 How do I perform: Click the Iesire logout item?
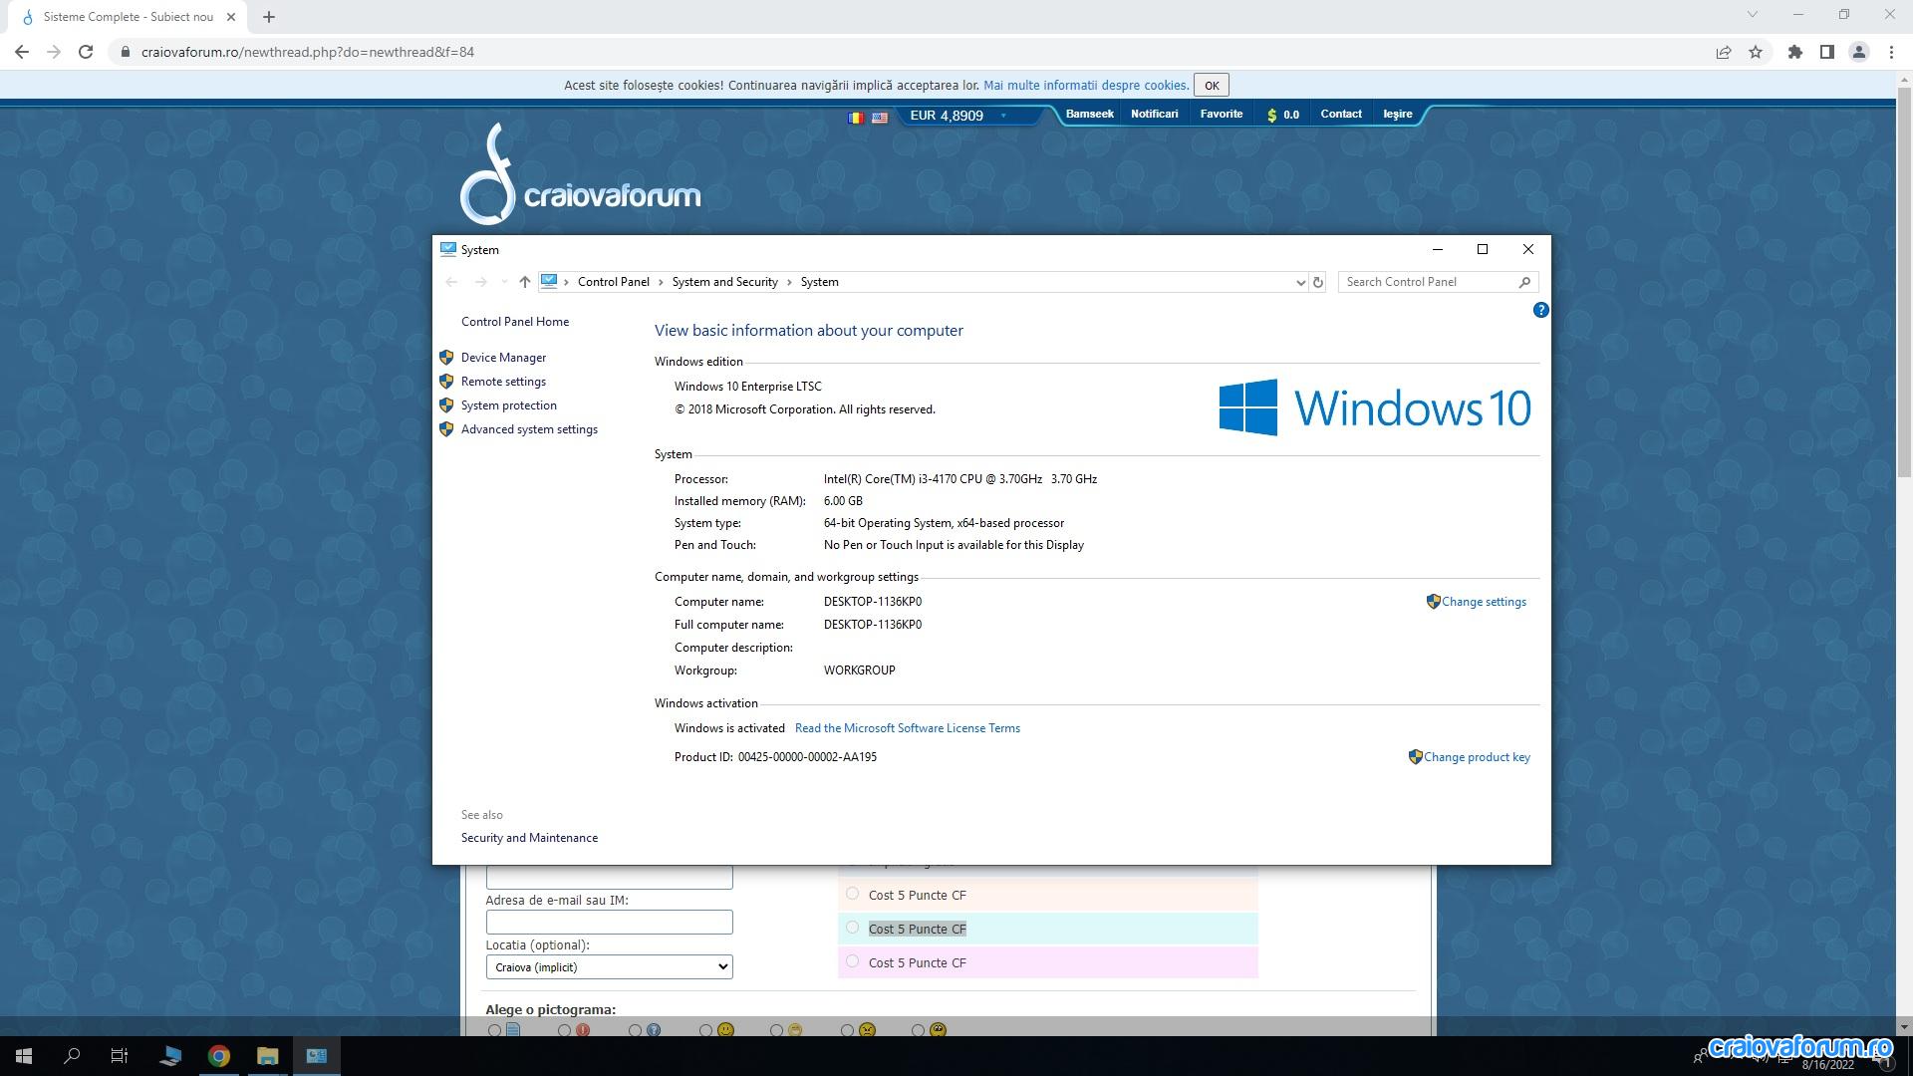click(x=1398, y=114)
